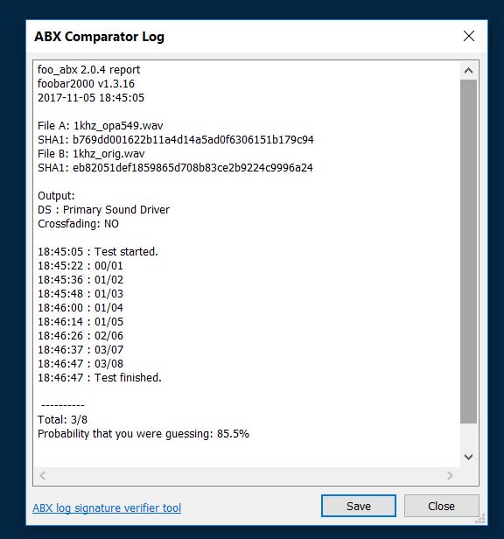This screenshot has width=504, height=539.
Task: Click the Close button
Action: [441, 506]
